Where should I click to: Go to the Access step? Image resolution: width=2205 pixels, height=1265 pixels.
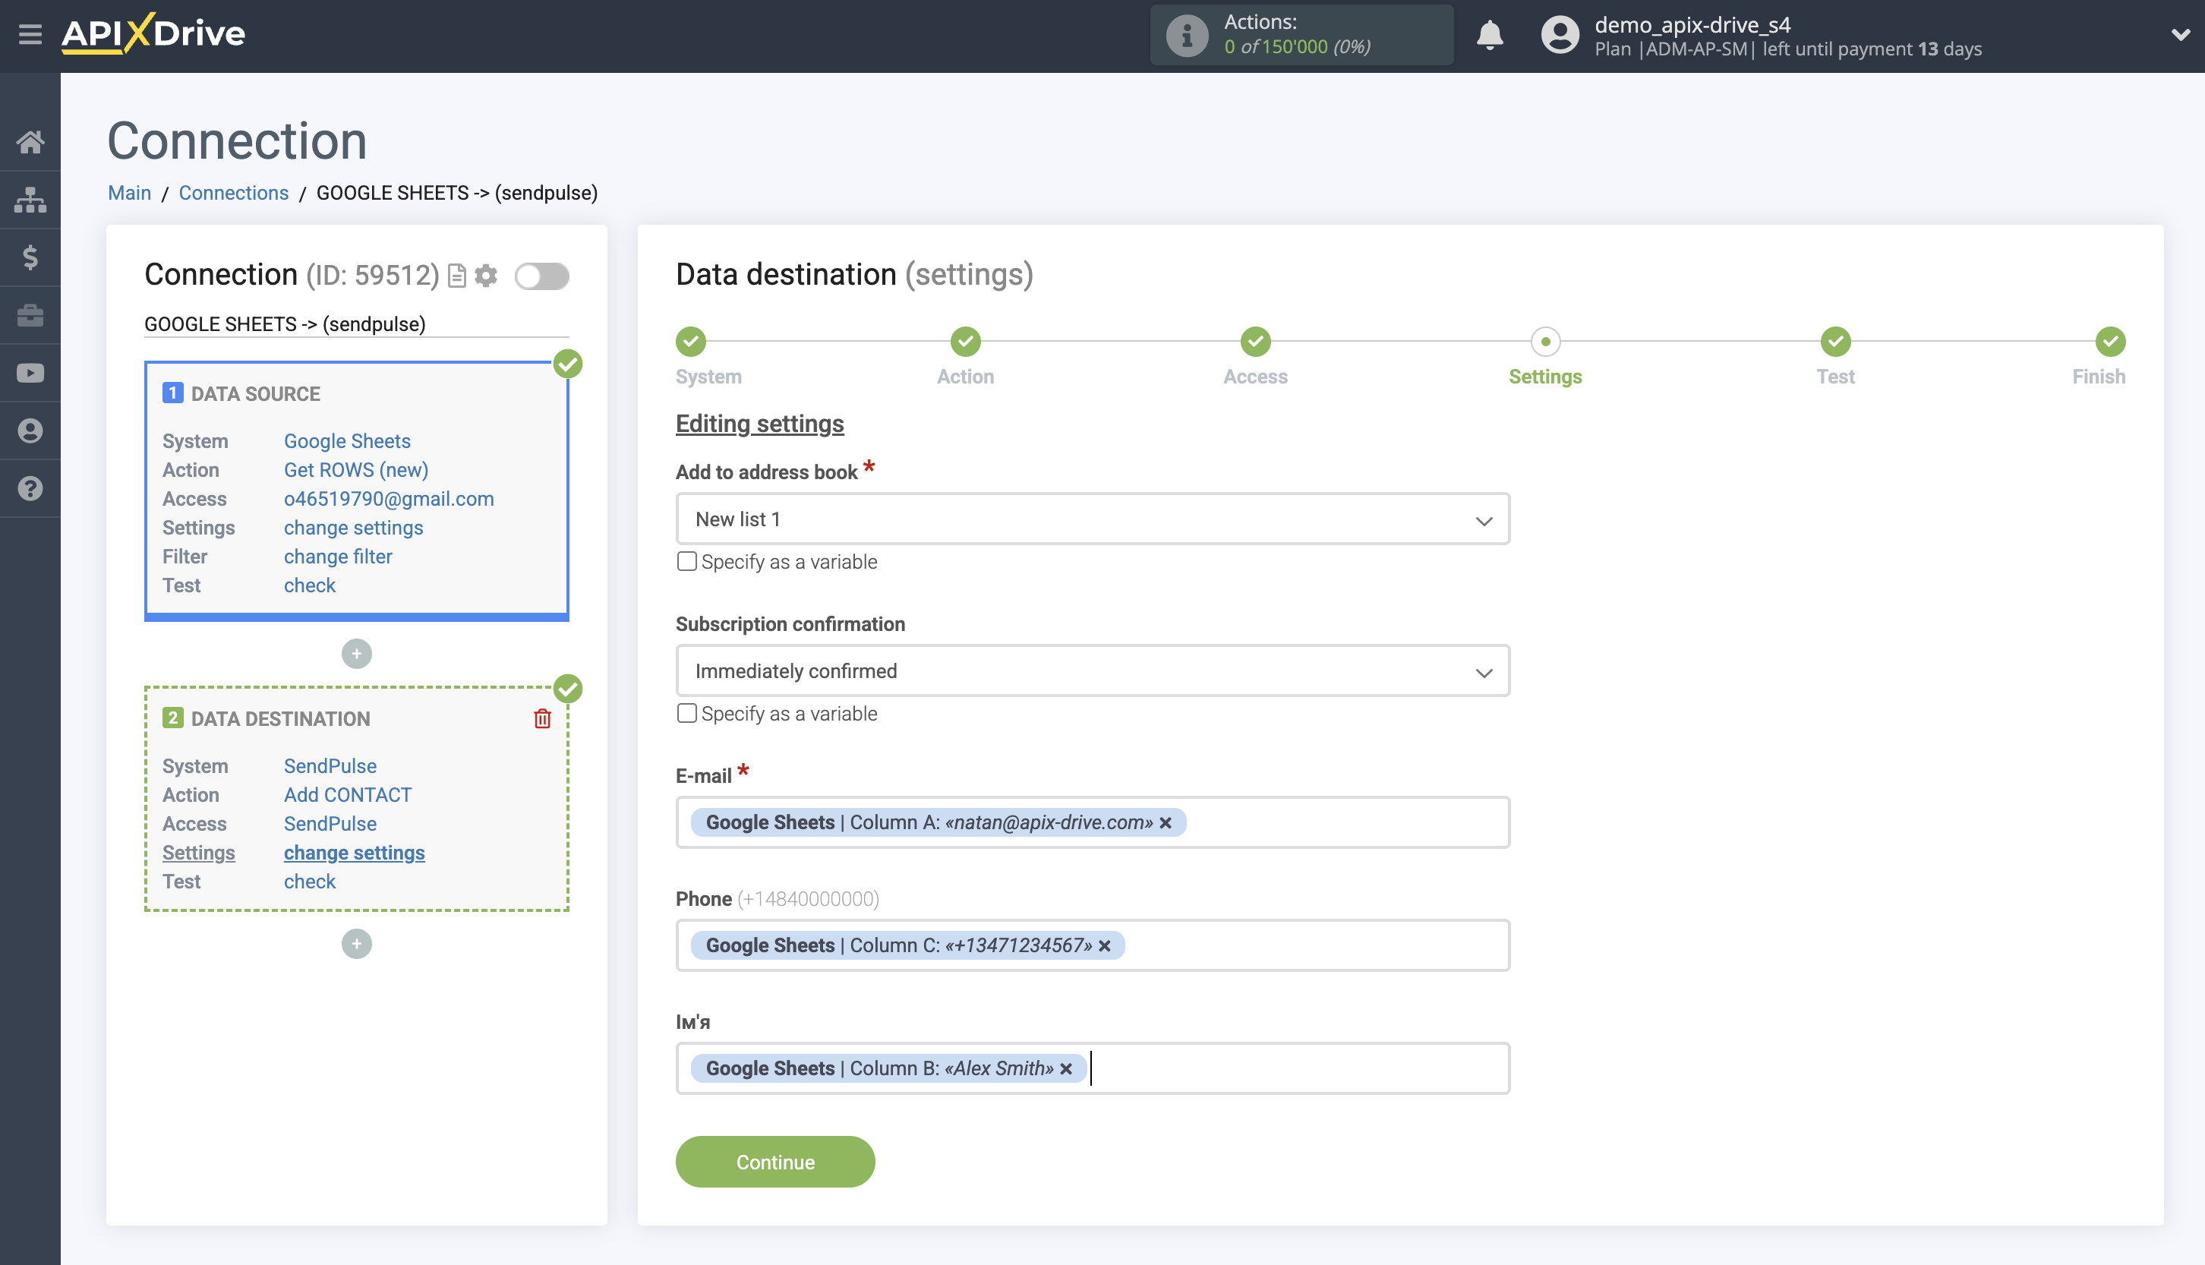[x=1255, y=342]
